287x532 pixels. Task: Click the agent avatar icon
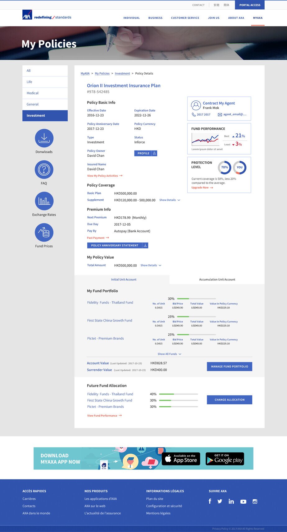pyautogui.click(x=196, y=105)
